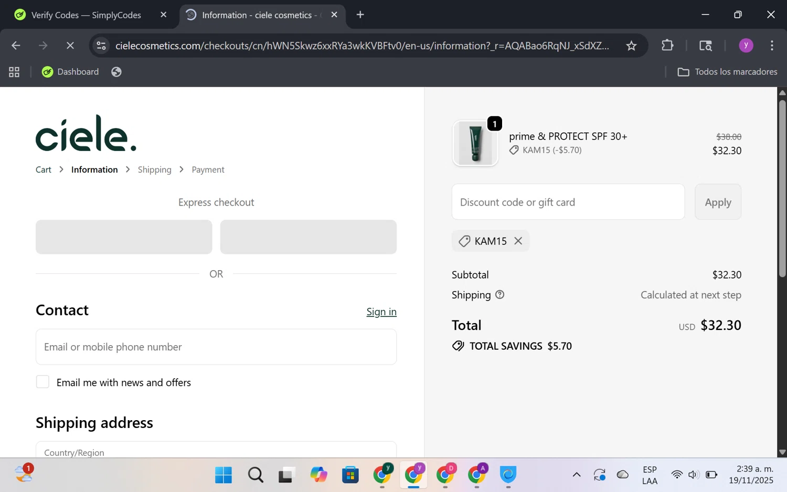Show hidden system tray icons

(577, 475)
